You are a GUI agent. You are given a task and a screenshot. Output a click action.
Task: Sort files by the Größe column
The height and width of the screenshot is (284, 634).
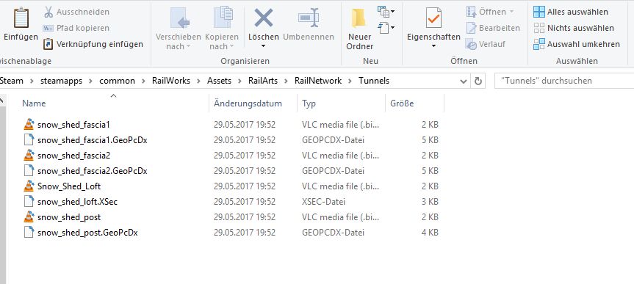click(x=402, y=103)
